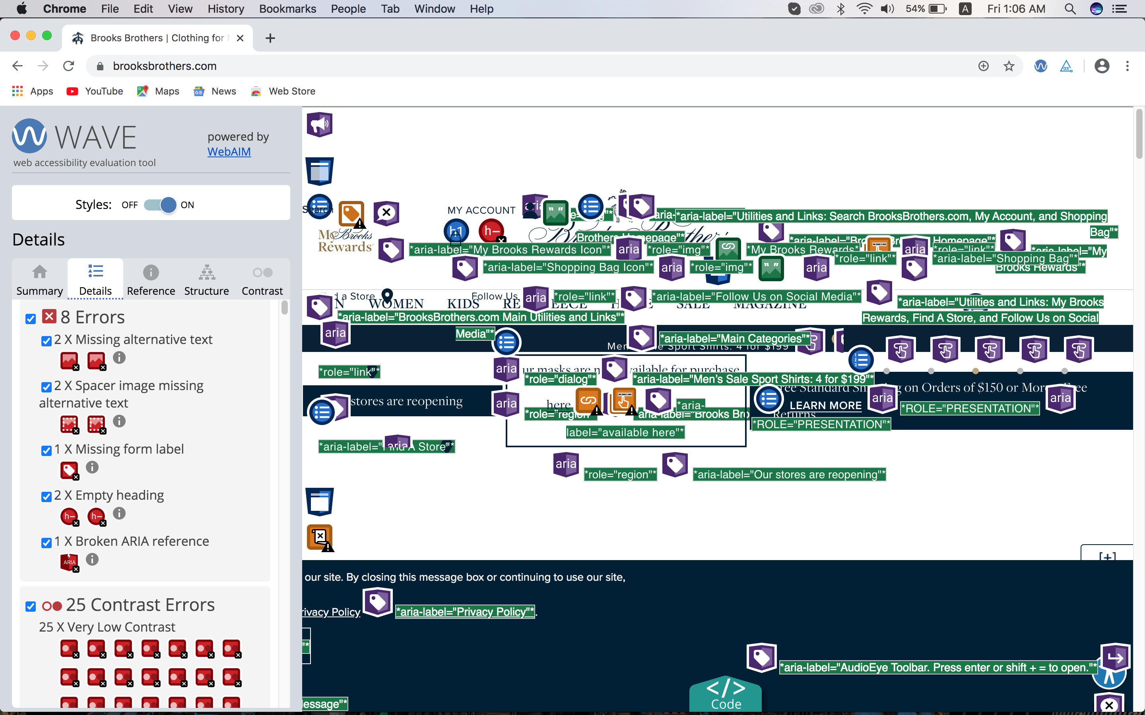
Task: Uncheck Spacer image missing alternative text checkbox
Action: point(47,387)
